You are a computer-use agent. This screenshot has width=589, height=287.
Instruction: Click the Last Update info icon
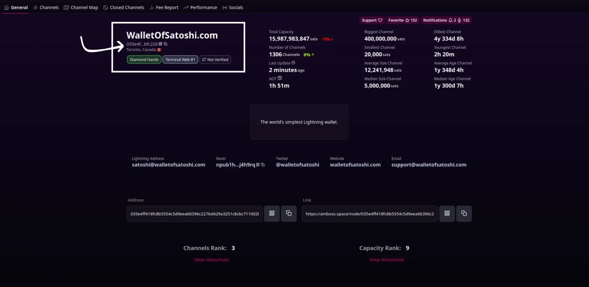[294, 63]
